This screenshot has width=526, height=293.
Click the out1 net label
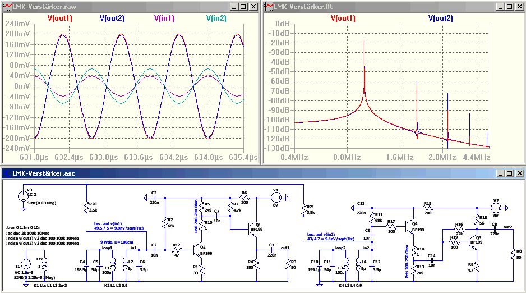click(x=285, y=248)
